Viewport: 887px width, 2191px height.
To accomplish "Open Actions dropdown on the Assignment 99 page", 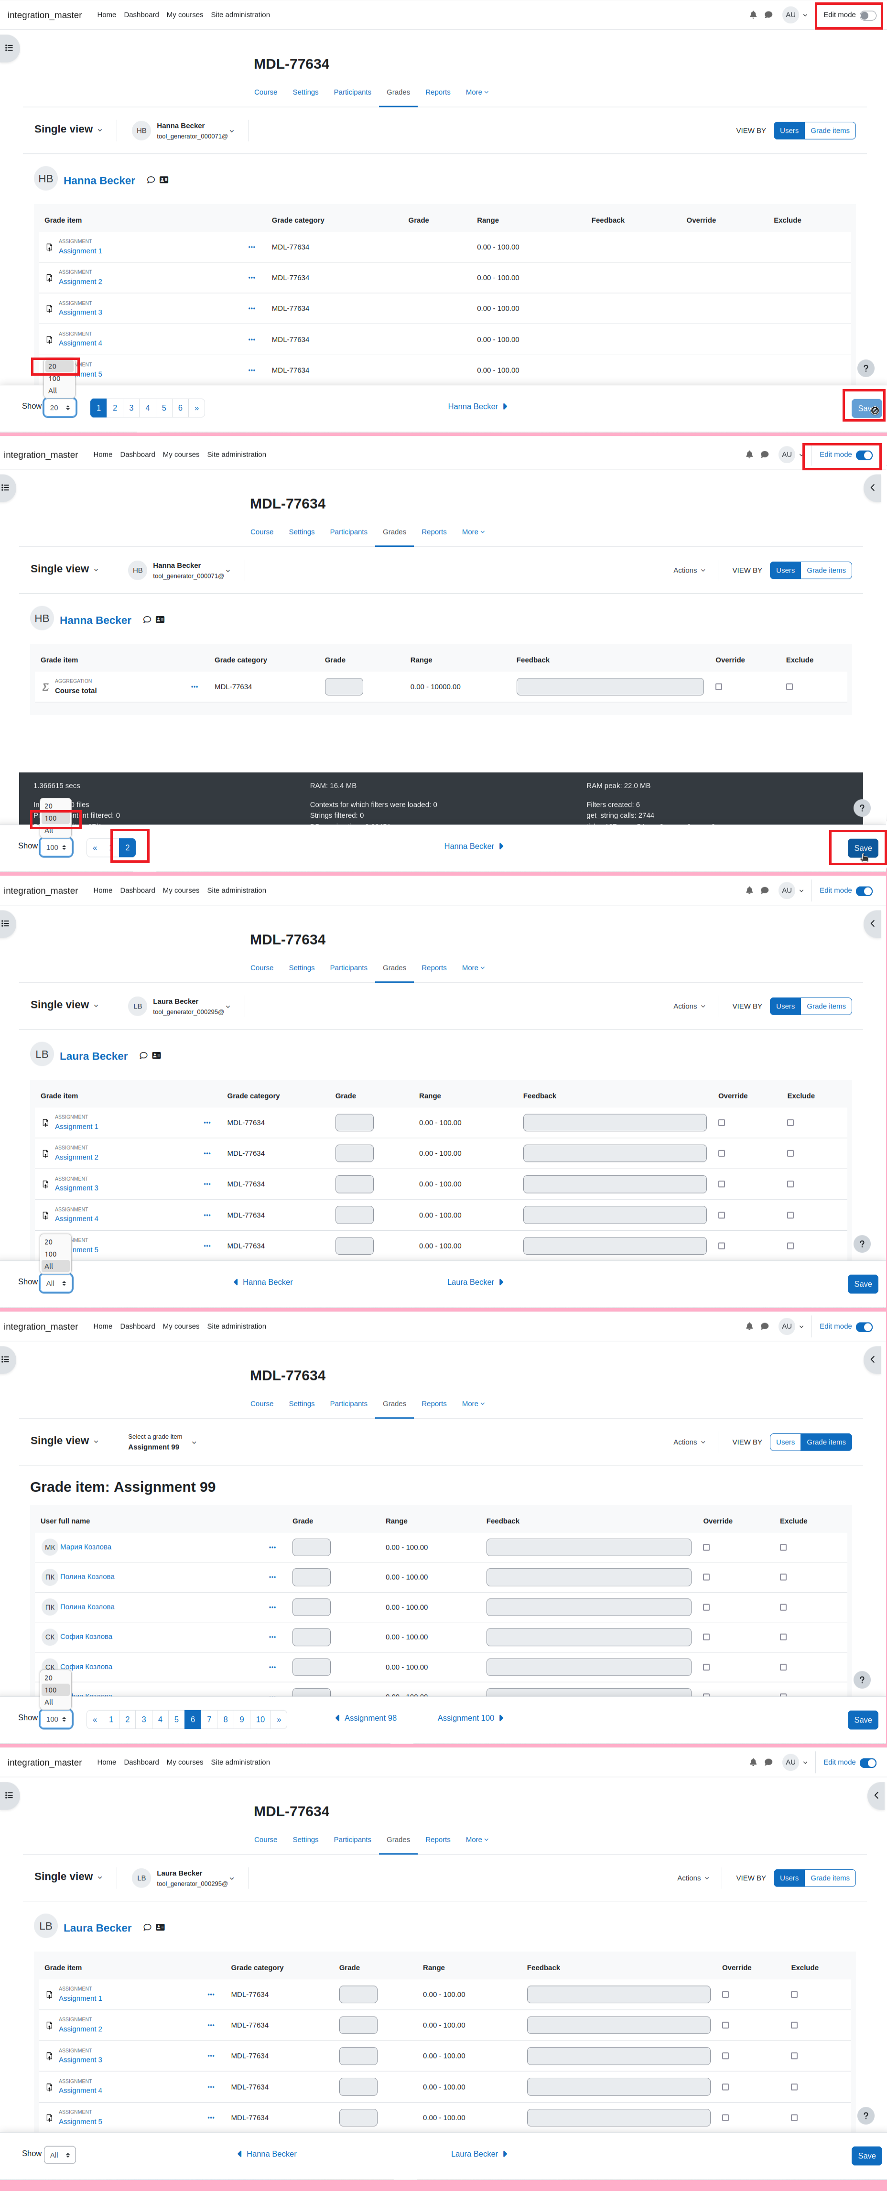I will 690,1442.
